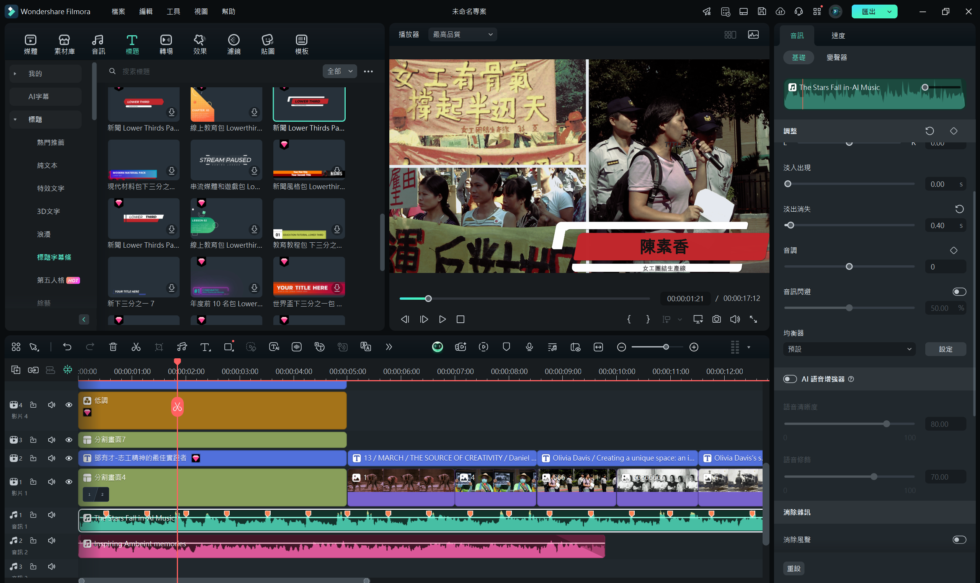Click the zoom in plus timeline icon

pyautogui.click(x=694, y=347)
